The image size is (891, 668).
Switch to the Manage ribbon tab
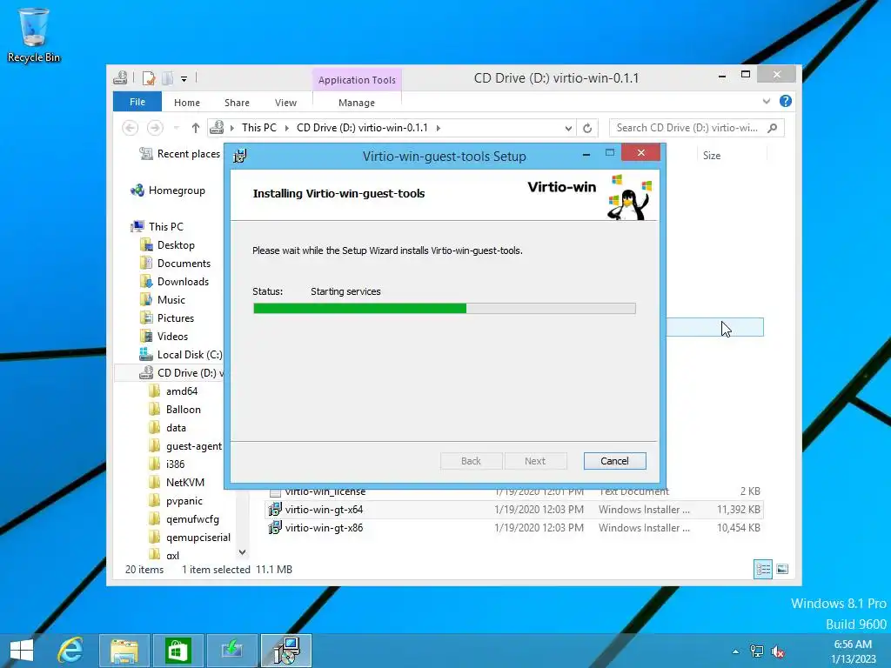pyautogui.click(x=357, y=103)
